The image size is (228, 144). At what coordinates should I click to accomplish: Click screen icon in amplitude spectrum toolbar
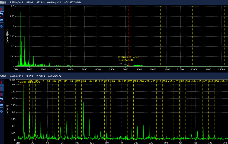tap(2, 20)
